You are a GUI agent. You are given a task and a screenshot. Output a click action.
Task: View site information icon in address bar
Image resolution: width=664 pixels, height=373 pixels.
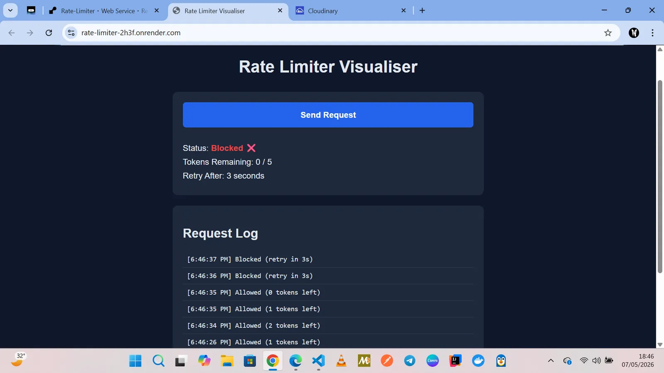pyautogui.click(x=71, y=33)
